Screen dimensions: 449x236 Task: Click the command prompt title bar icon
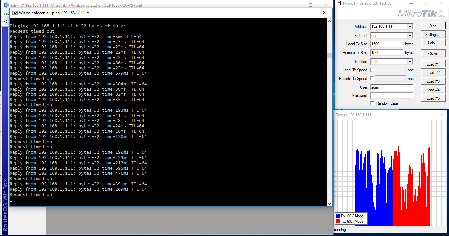tap(15, 13)
